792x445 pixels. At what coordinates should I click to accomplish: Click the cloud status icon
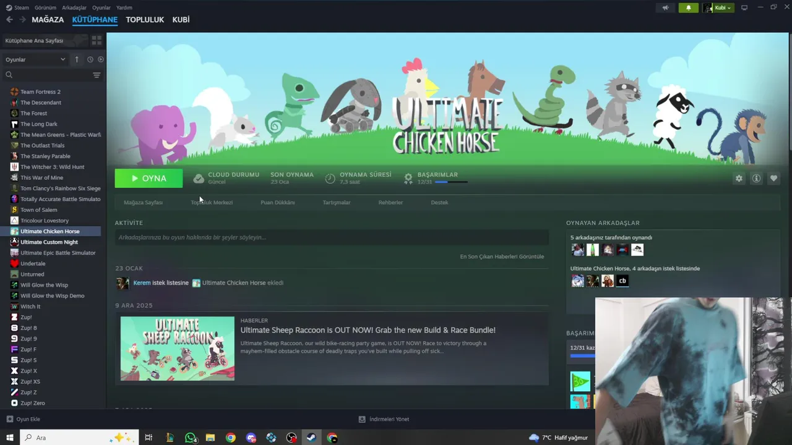coord(199,179)
